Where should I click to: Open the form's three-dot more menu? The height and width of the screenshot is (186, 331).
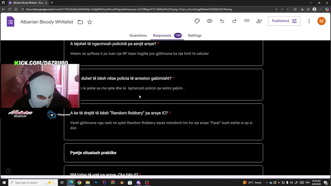309,21
